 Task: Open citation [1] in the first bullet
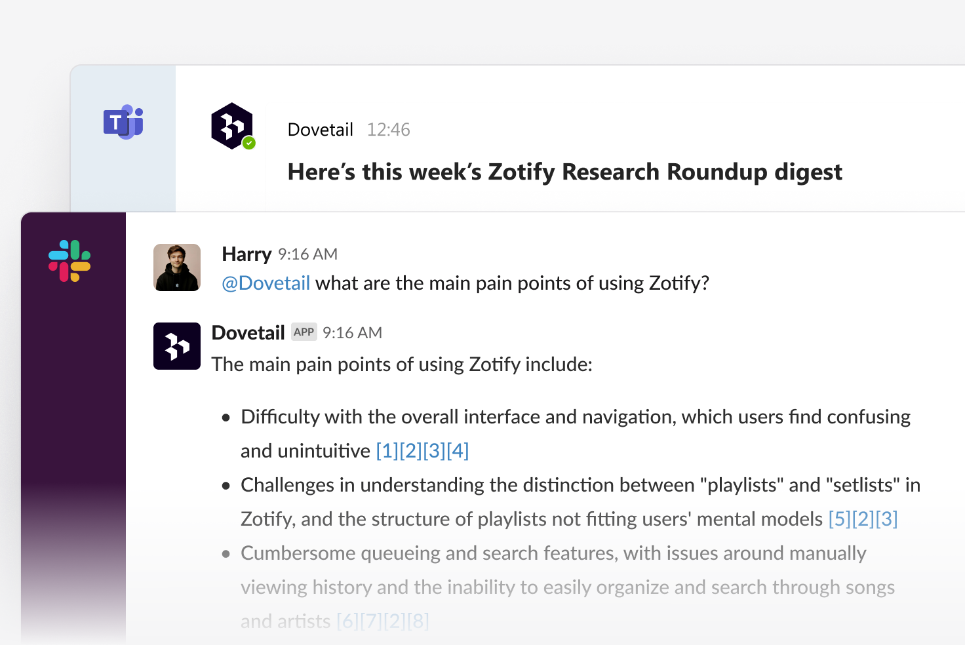(387, 451)
